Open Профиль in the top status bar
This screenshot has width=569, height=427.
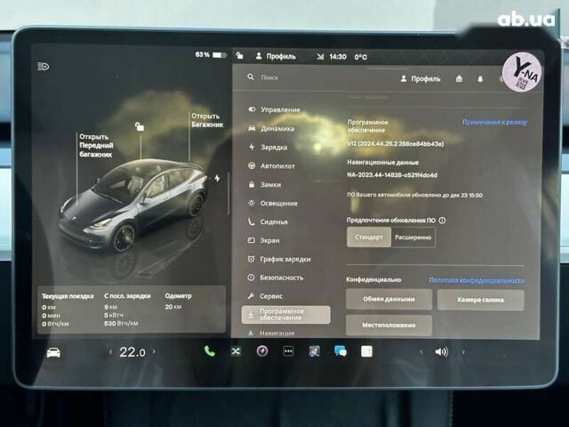(276, 56)
